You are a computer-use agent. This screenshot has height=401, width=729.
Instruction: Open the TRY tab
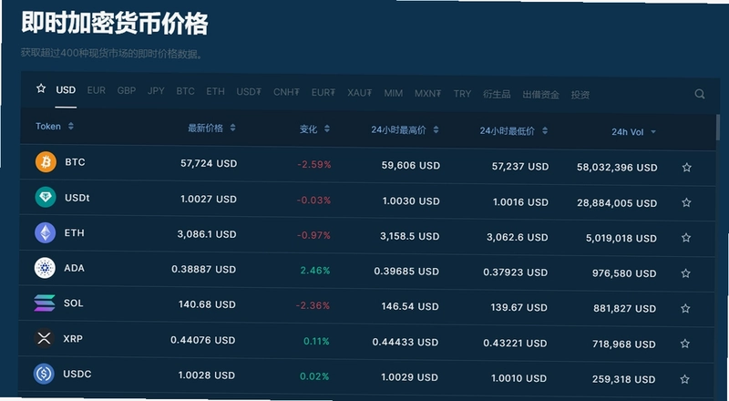[x=462, y=94]
